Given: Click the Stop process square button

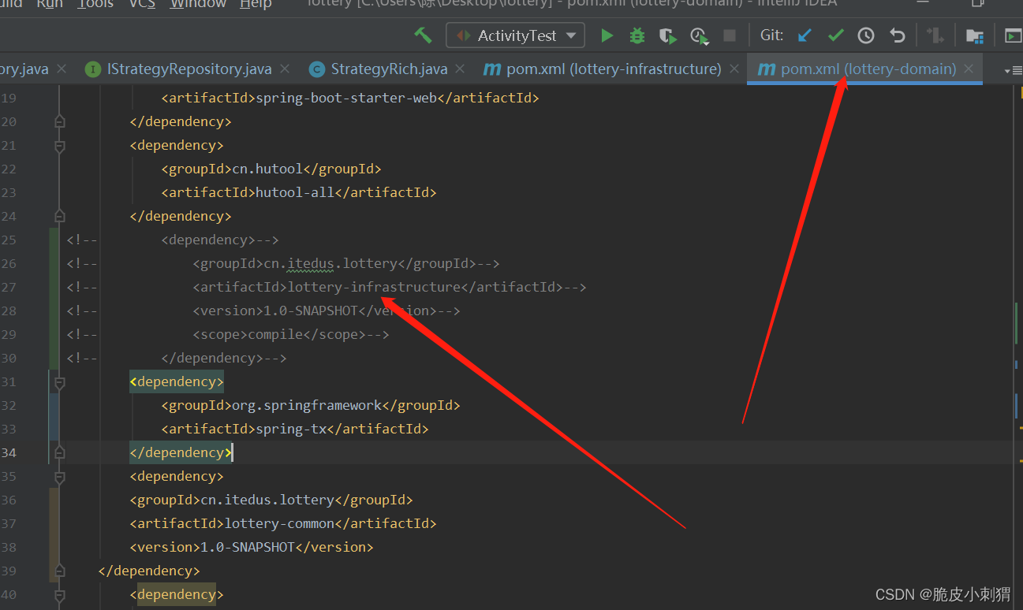Looking at the screenshot, I should click(729, 35).
